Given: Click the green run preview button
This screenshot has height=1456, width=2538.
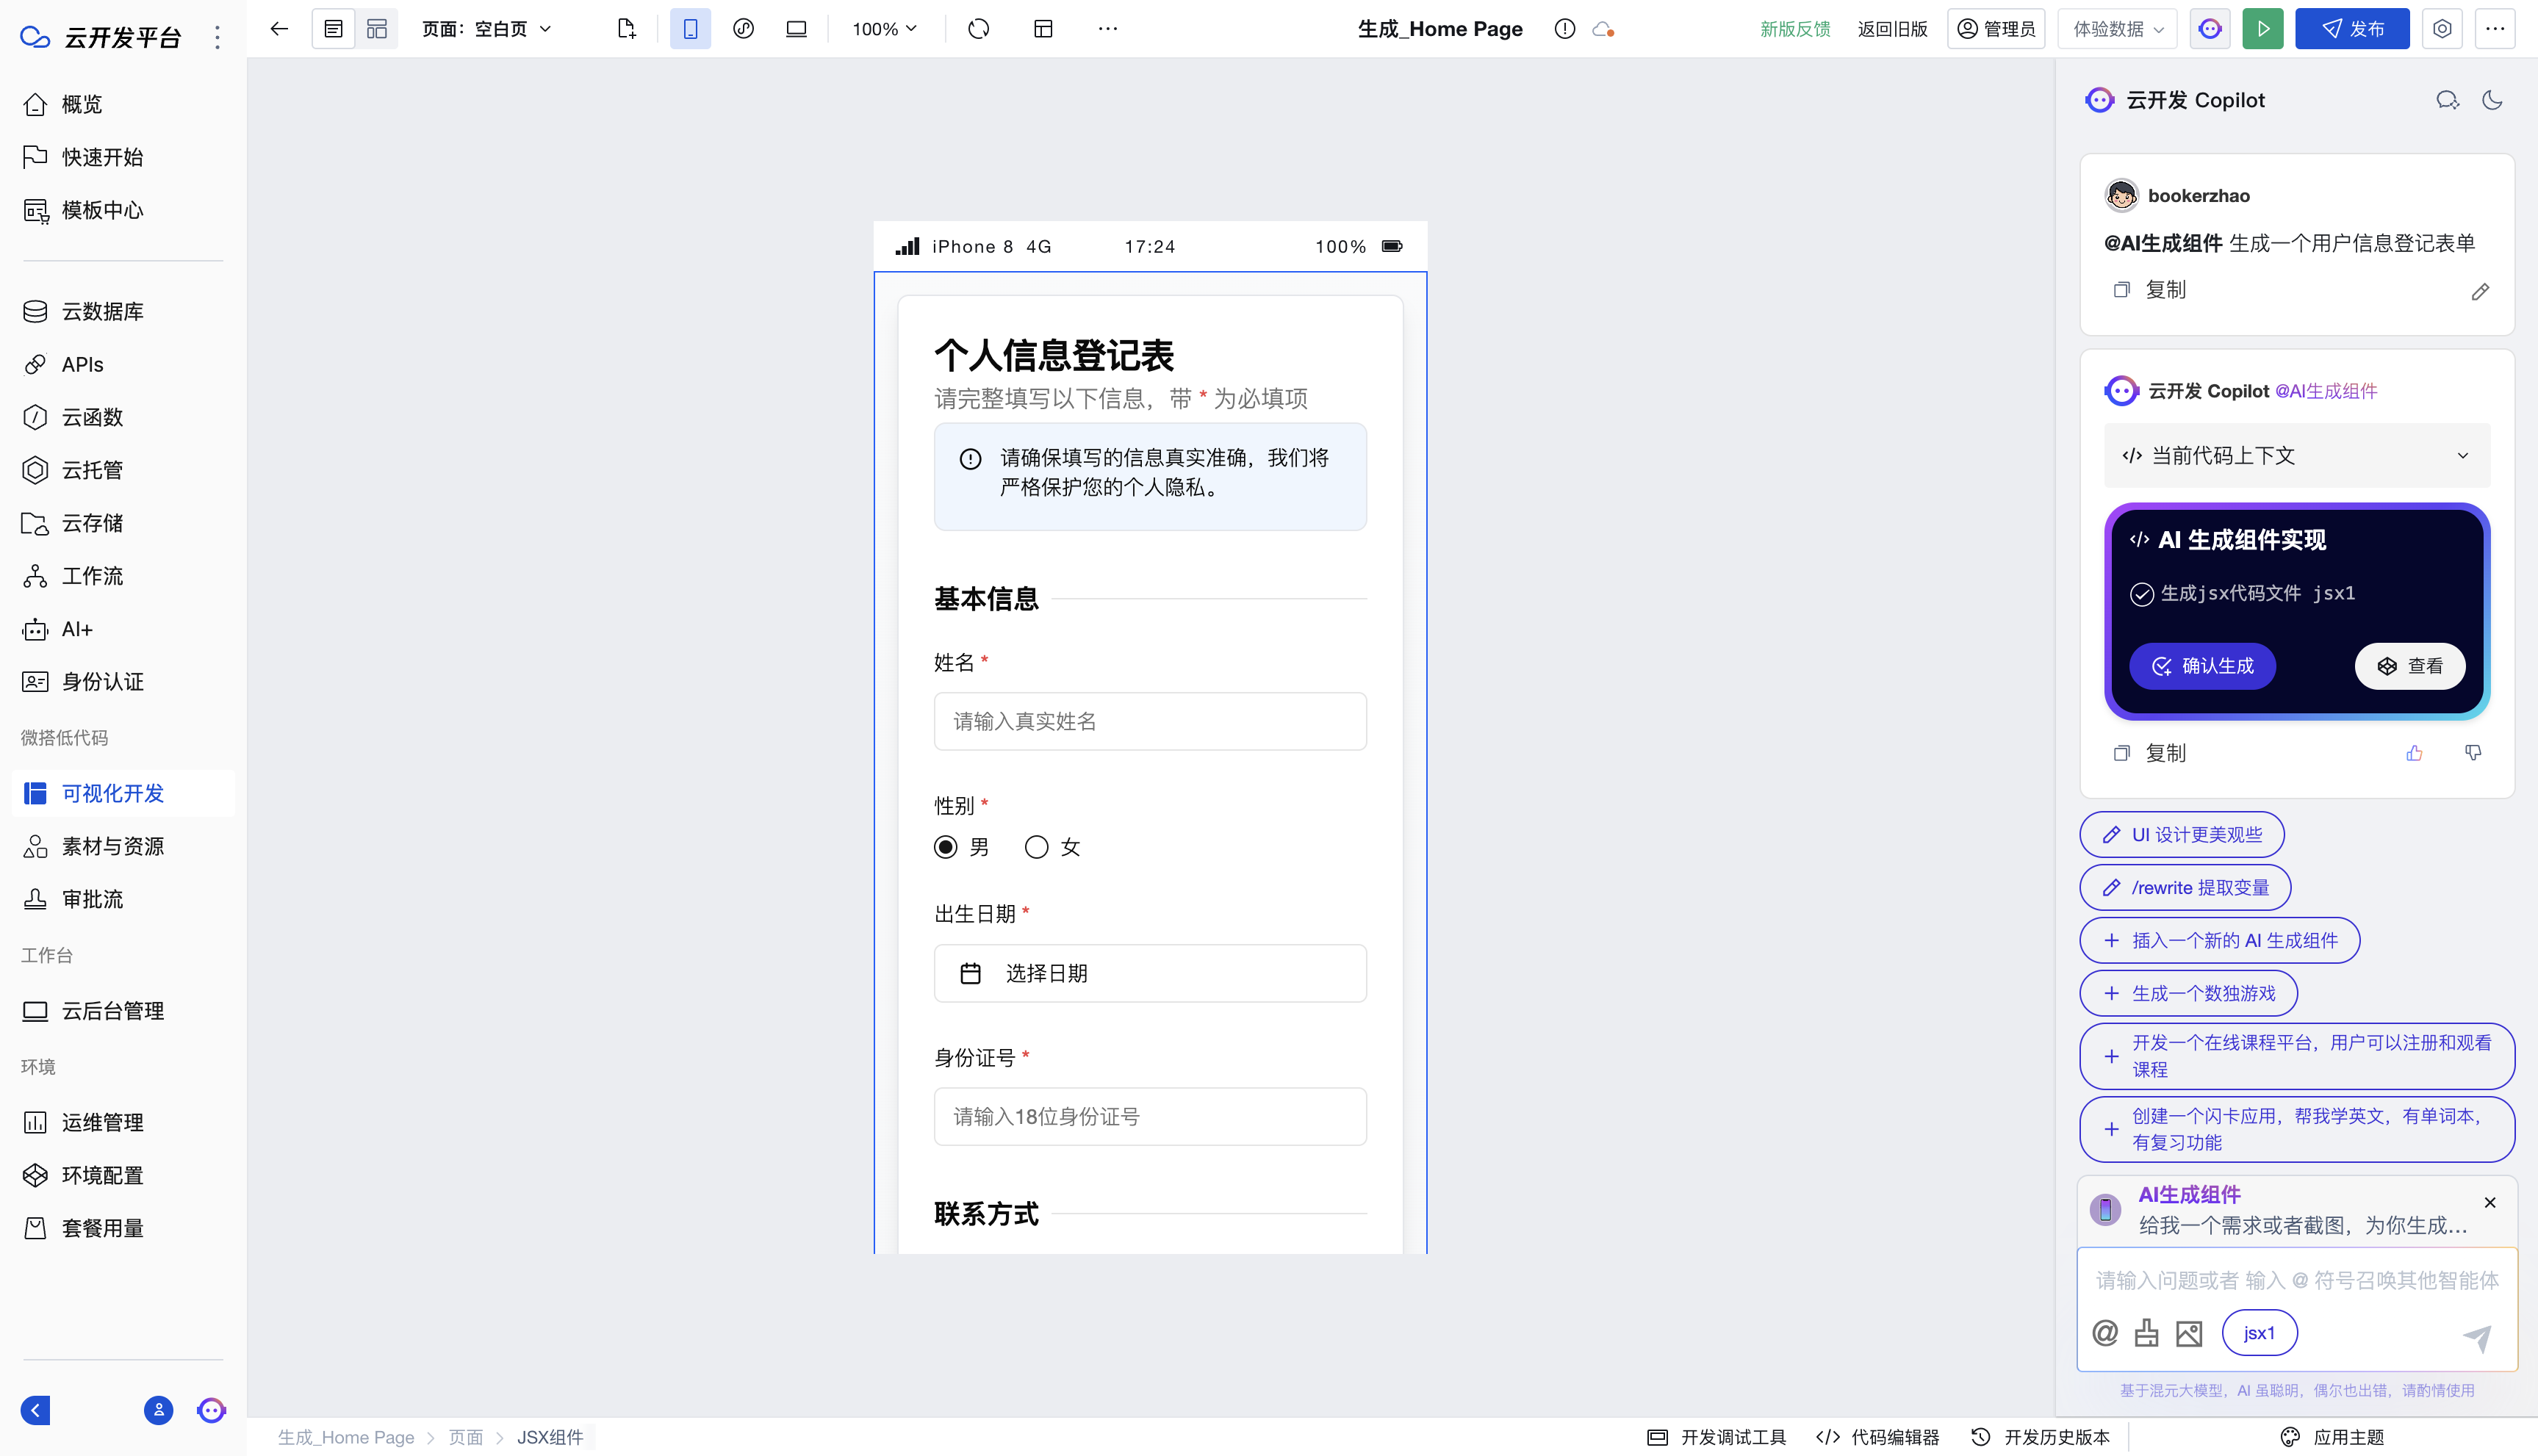Looking at the screenshot, I should tap(2263, 29).
